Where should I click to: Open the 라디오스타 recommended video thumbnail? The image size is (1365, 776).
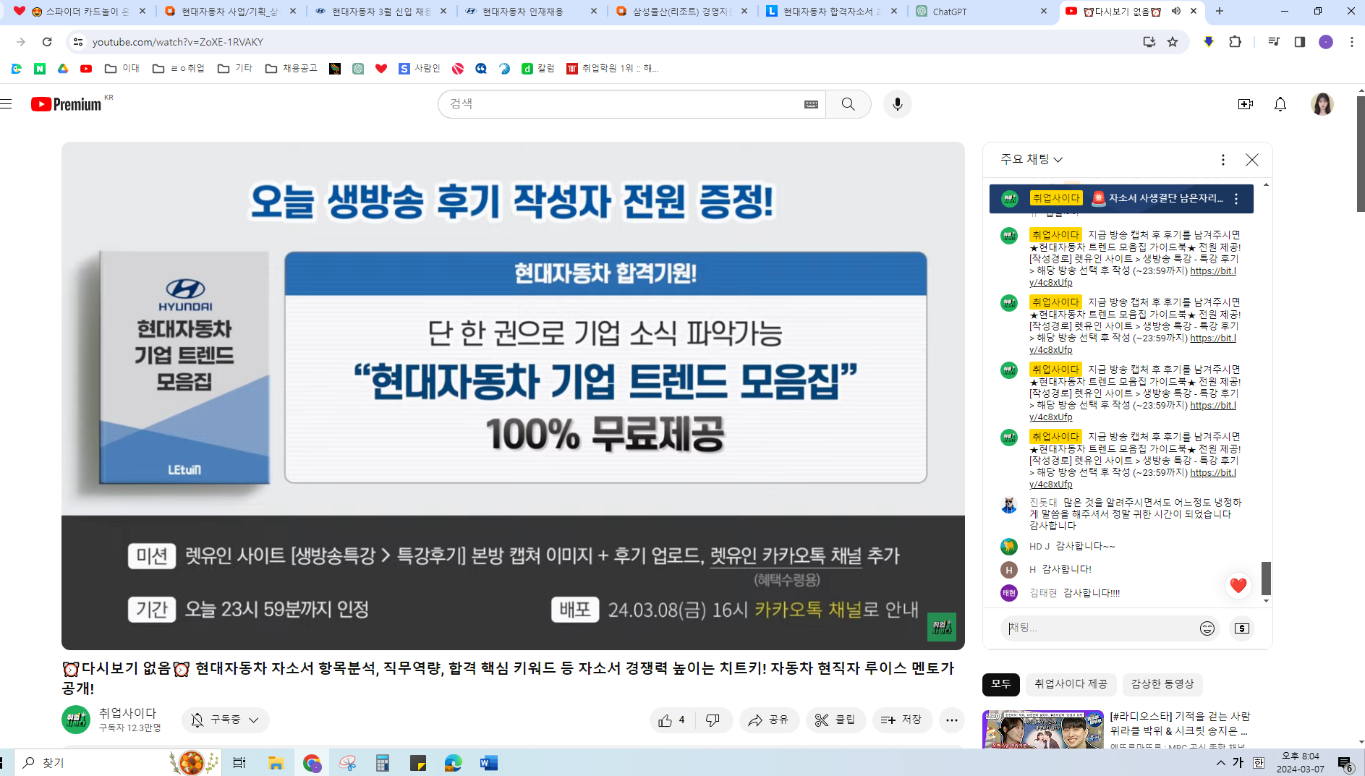pyautogui.click(x=1042, y=729)
